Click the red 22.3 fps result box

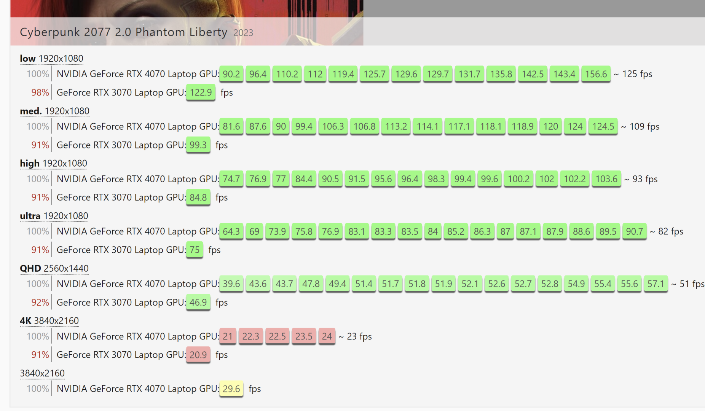(x=250, y=336)
